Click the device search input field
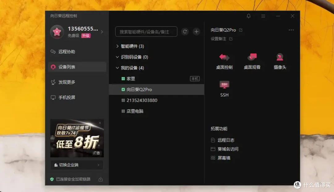 click(x=146, y=32)
